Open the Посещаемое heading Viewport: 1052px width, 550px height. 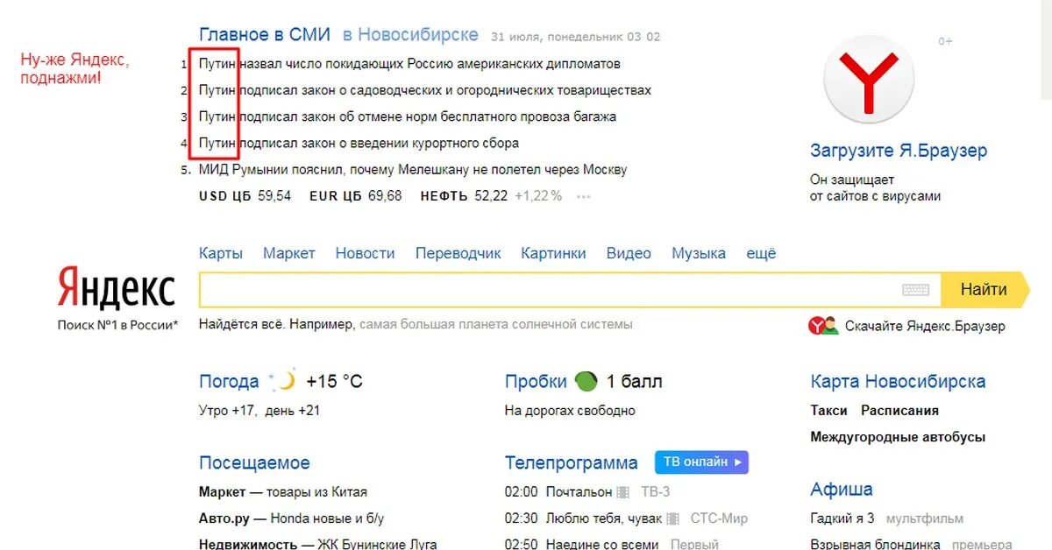[x=254, y=462]
